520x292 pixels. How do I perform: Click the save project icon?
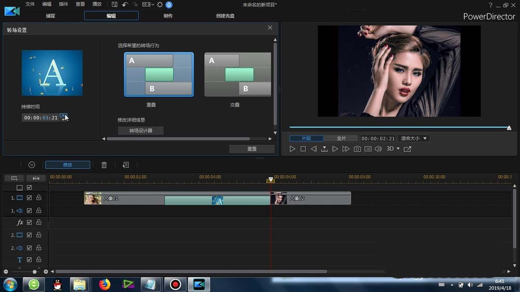[x=114, y=5]
